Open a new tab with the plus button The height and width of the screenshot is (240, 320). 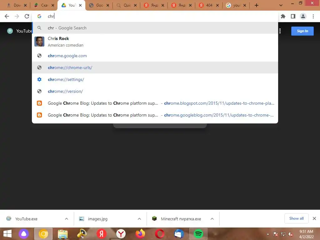point(257,5)
